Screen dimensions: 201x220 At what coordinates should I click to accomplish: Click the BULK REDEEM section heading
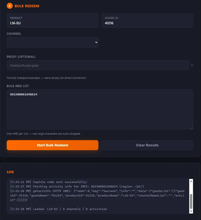[27, 6]
